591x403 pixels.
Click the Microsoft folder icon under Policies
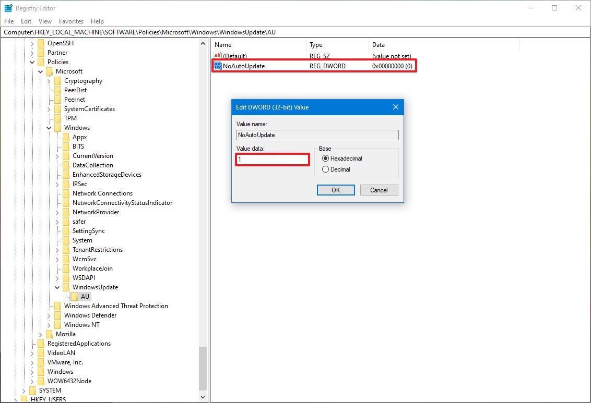(50, 71)
